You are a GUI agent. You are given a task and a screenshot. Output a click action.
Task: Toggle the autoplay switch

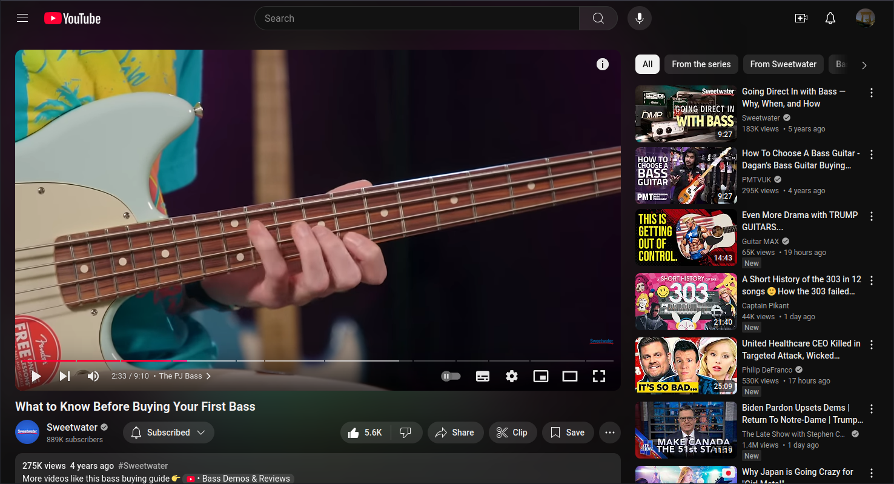point(451,376)
